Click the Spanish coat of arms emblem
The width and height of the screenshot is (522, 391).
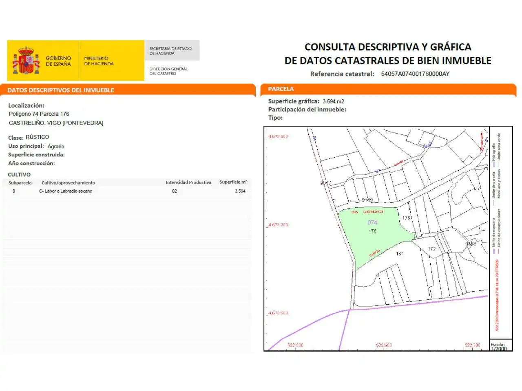26,60
